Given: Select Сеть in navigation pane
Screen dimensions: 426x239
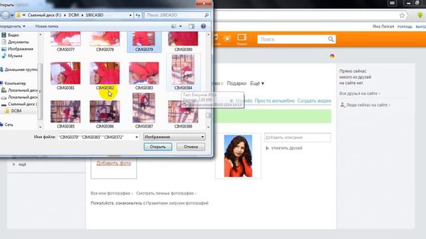Looking at the screenshot, I should [x=9, y=125].
